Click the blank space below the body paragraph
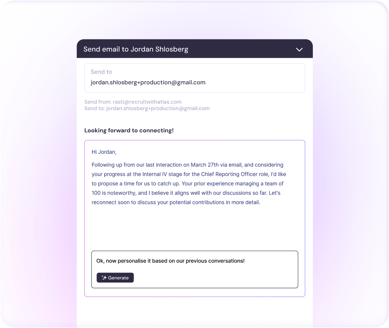Screen dimensions: 389x328 (x=194, y=226)
